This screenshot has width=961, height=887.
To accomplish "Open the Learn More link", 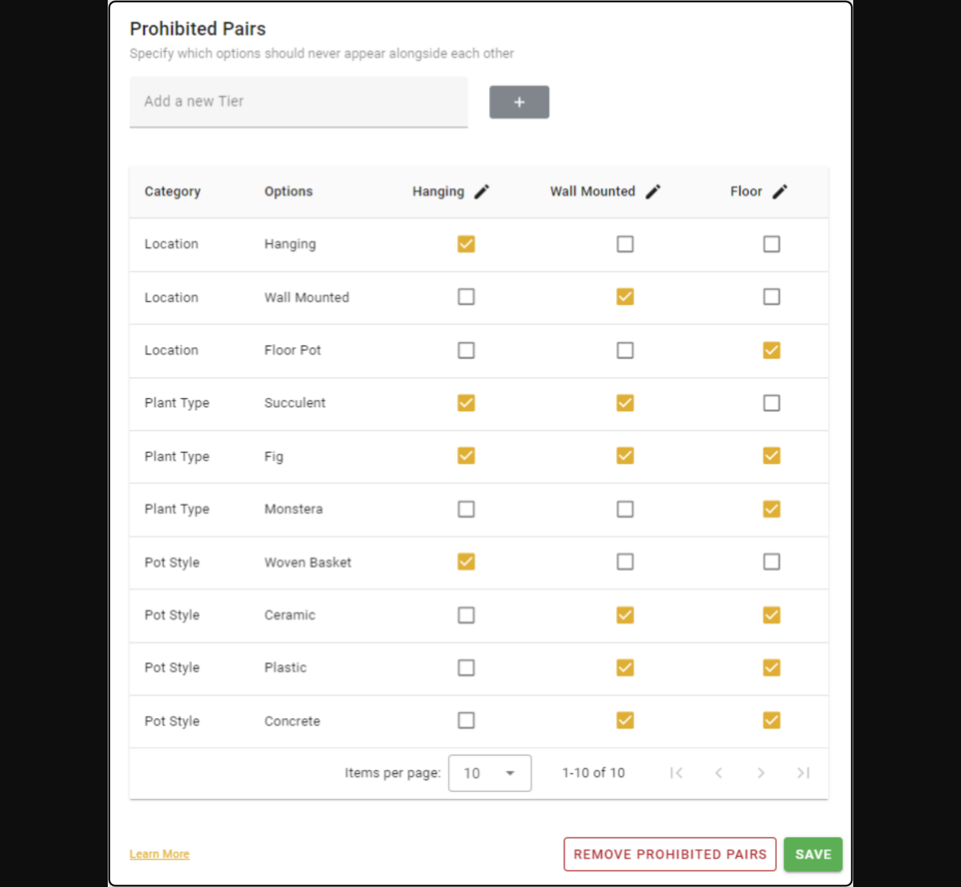I will (x=159, y=854).
